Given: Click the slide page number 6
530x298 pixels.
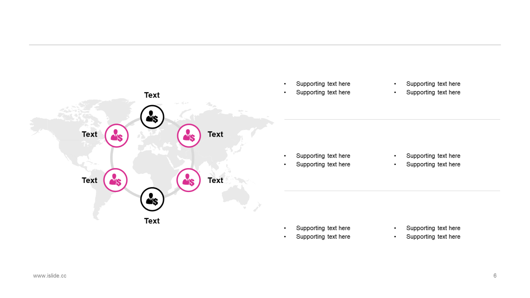Looking at the screenshot, I should pos(495,276).
